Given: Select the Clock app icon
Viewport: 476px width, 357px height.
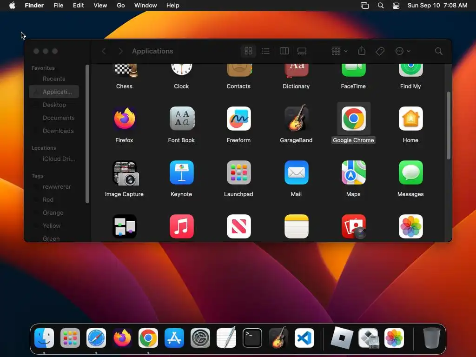Looking at the screenshot, I should point(182,70).
